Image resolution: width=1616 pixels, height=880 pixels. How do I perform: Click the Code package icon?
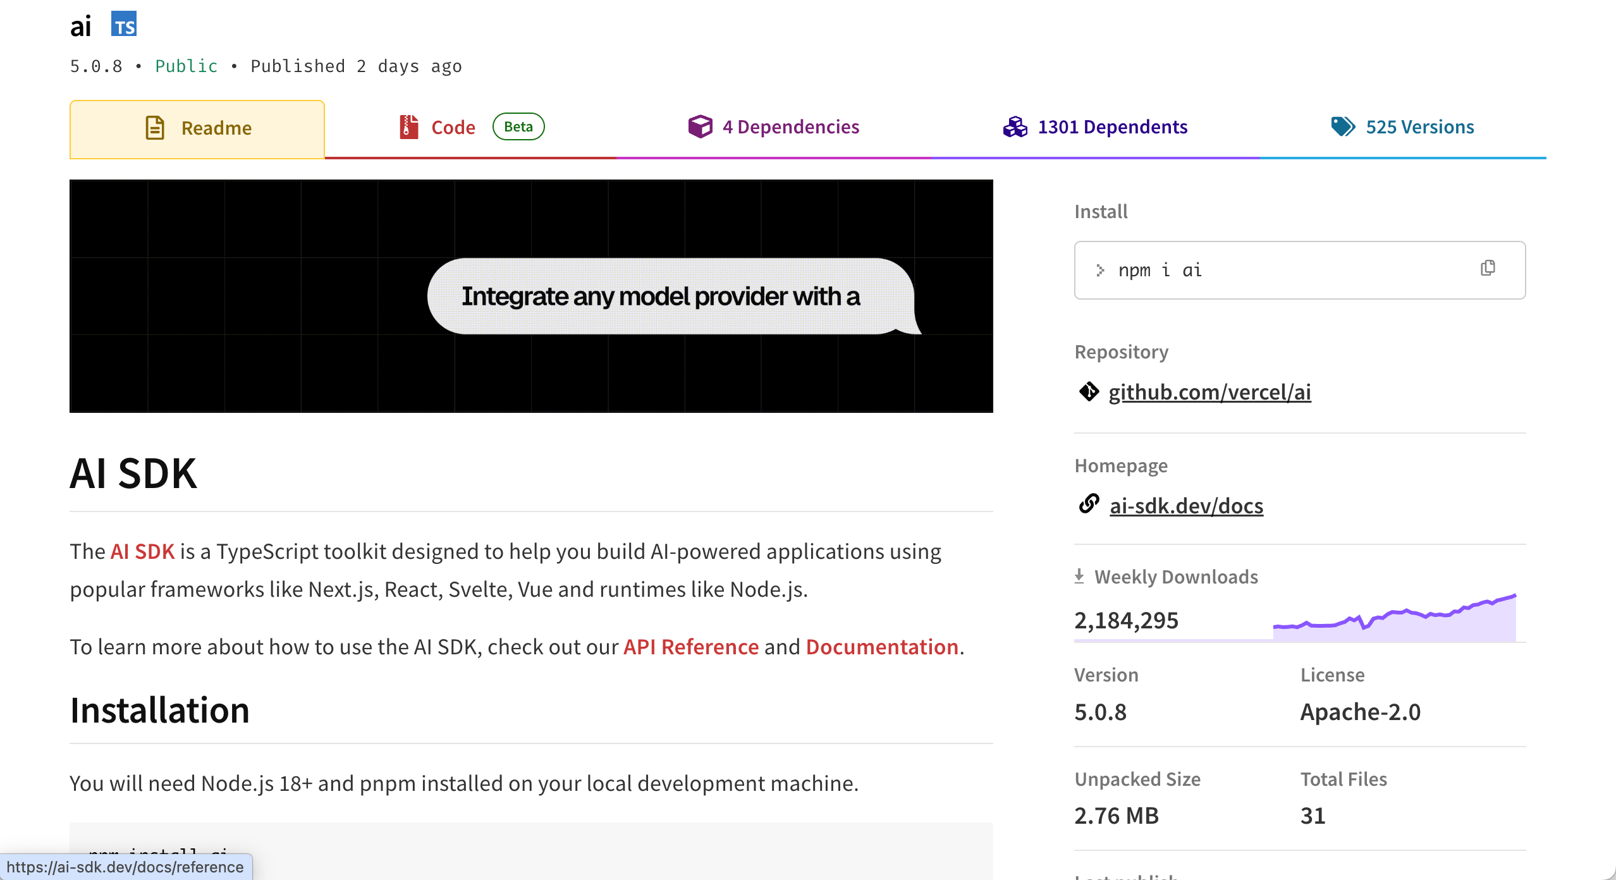408,126
